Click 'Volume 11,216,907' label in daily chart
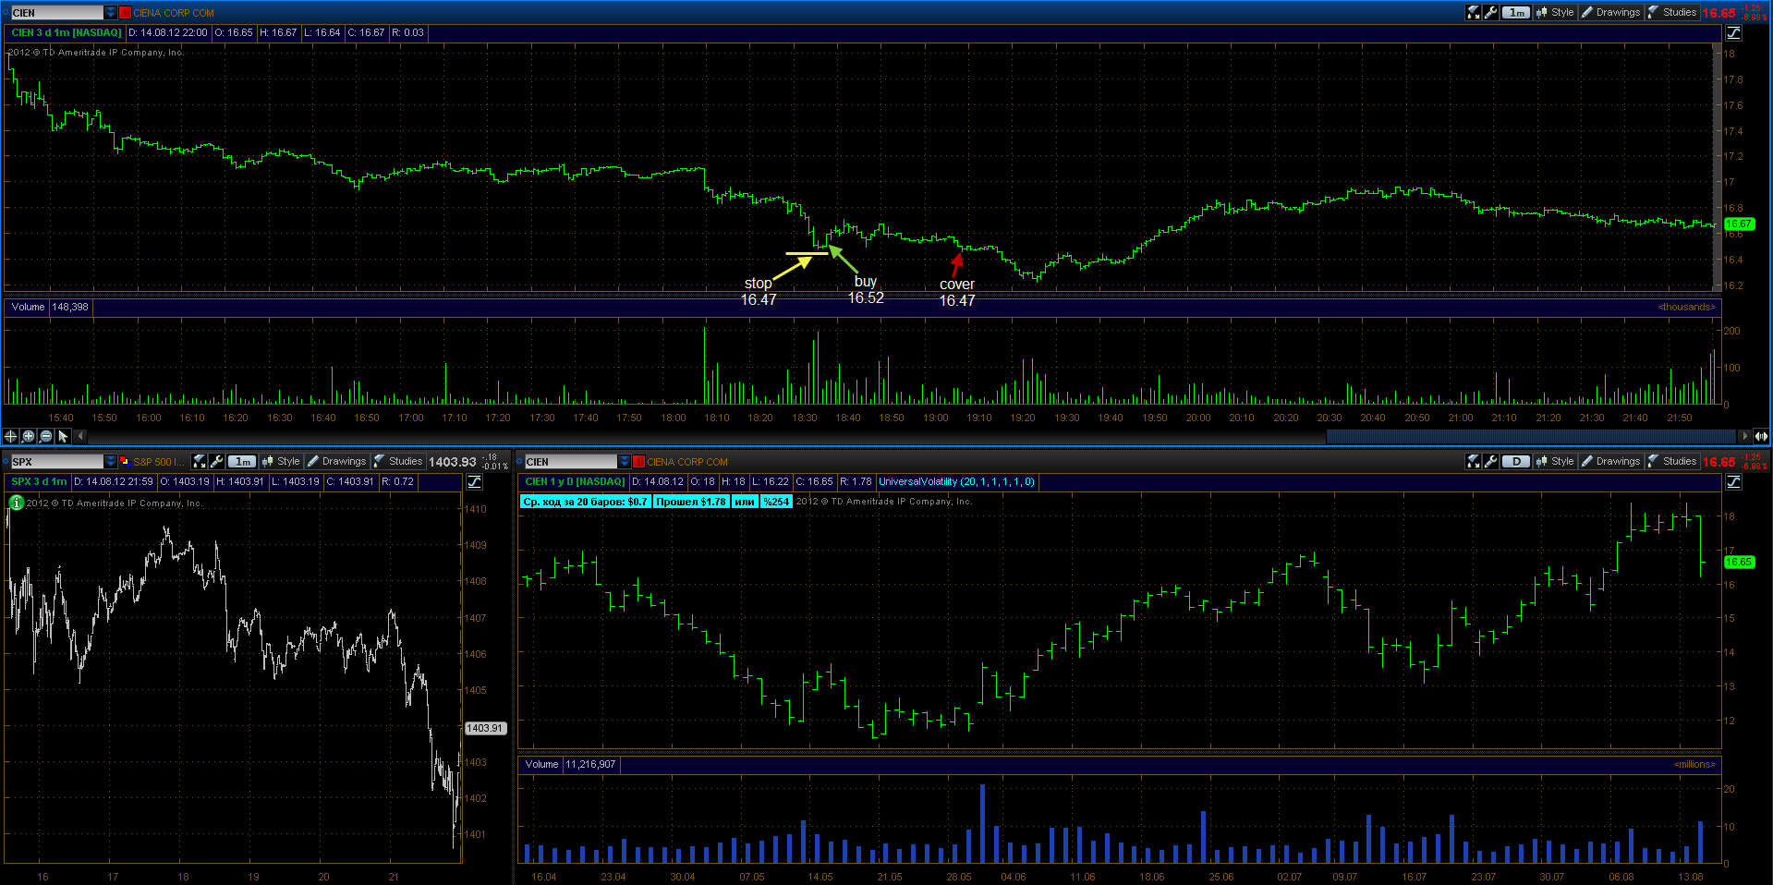The width and height of the screenshot is (1773, 885). 570,764
